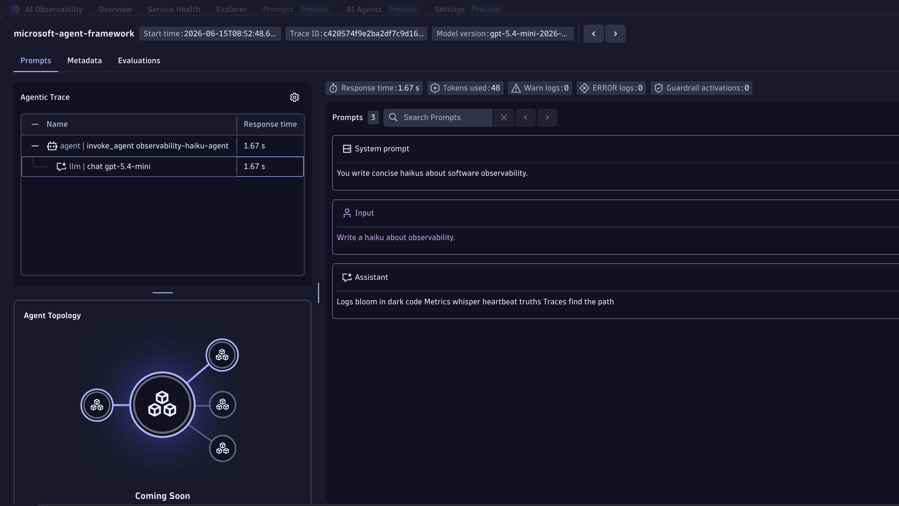The height and width of the screenshot is (506, 899).
Task: Select the llm chat gpt-5.4-mini row
Action: pyautogui.click(x=163, y=167)
